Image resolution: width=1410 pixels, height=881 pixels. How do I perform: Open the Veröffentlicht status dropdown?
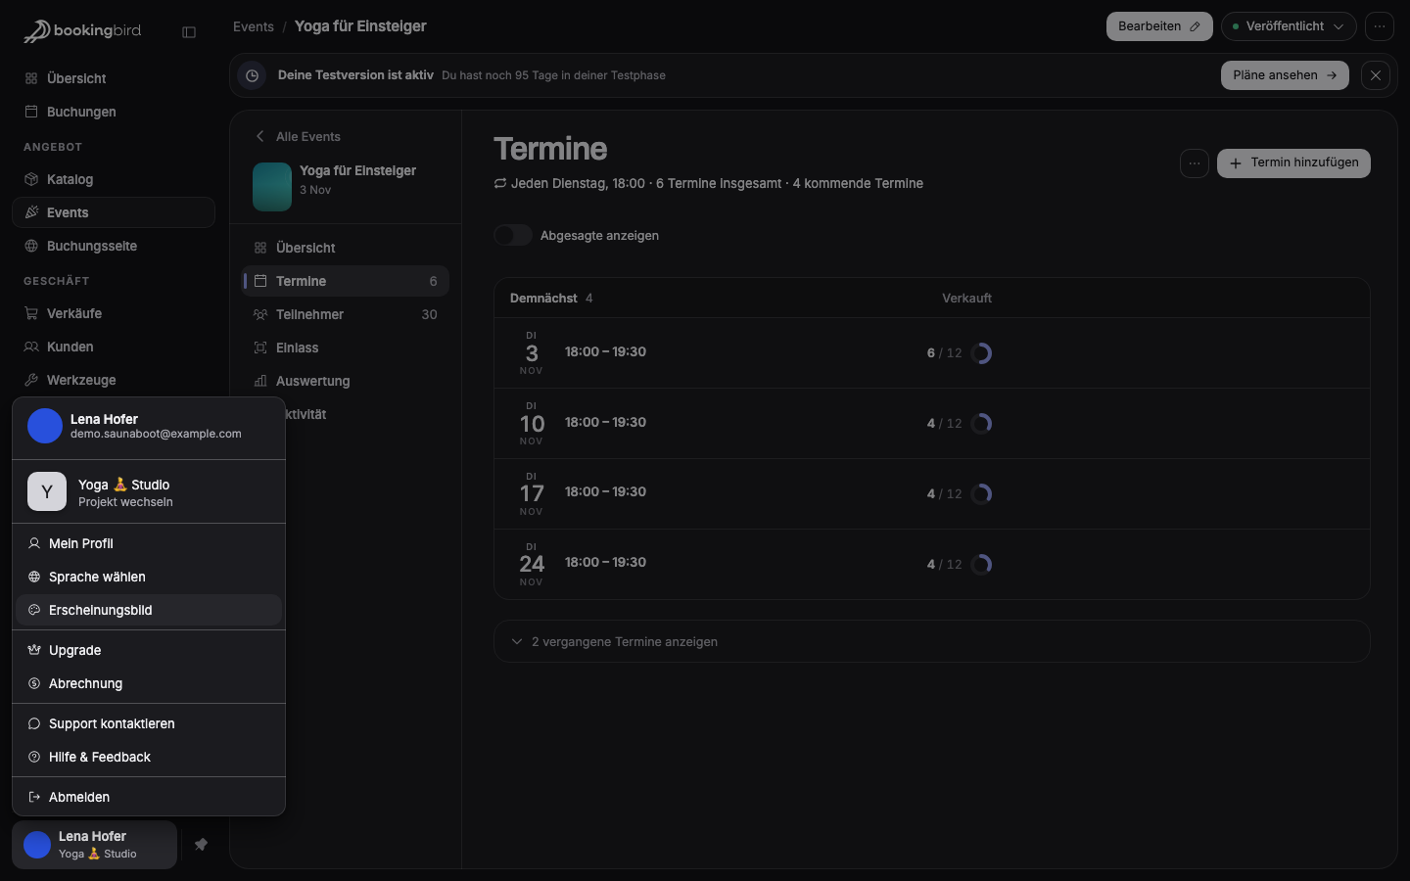pyautogui.click(x=1289, y=26)
